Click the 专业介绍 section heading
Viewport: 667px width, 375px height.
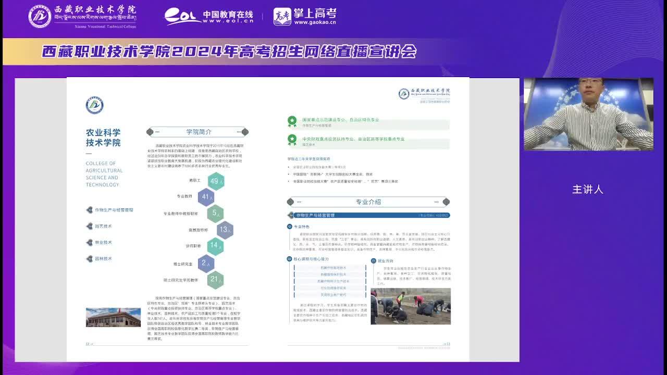(x=368, y=202)
